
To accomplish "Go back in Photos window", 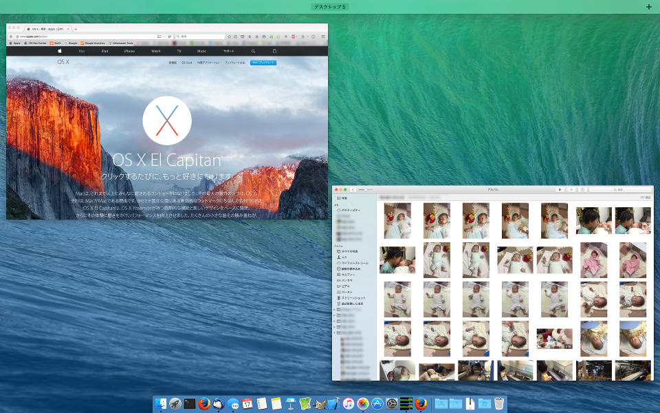I will tap(353, 190).
